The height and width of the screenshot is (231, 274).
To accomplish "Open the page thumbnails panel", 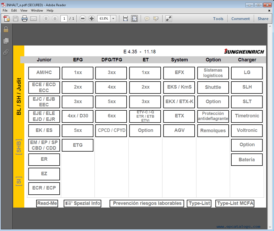I will [x=6, y=41].
